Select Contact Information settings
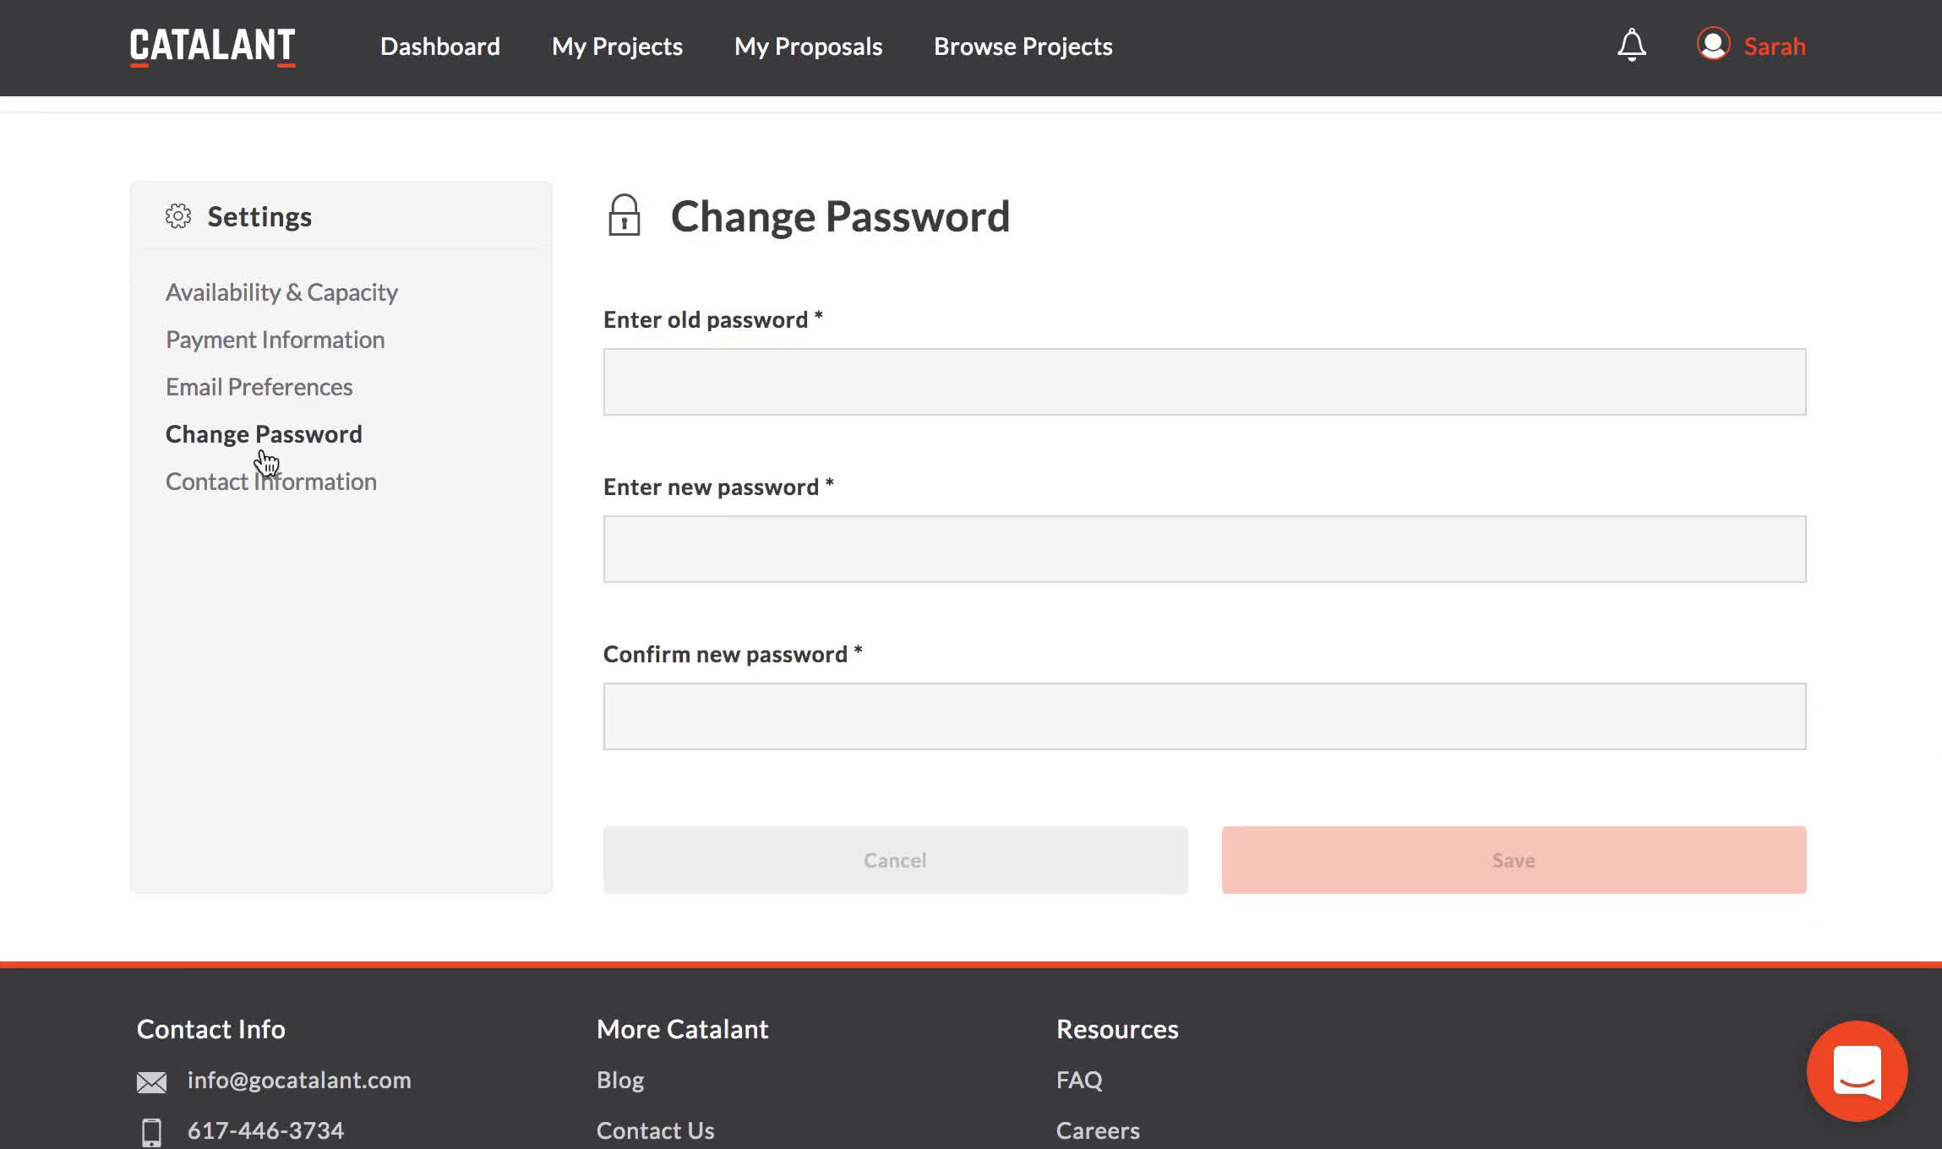 (x=270, y=482)
